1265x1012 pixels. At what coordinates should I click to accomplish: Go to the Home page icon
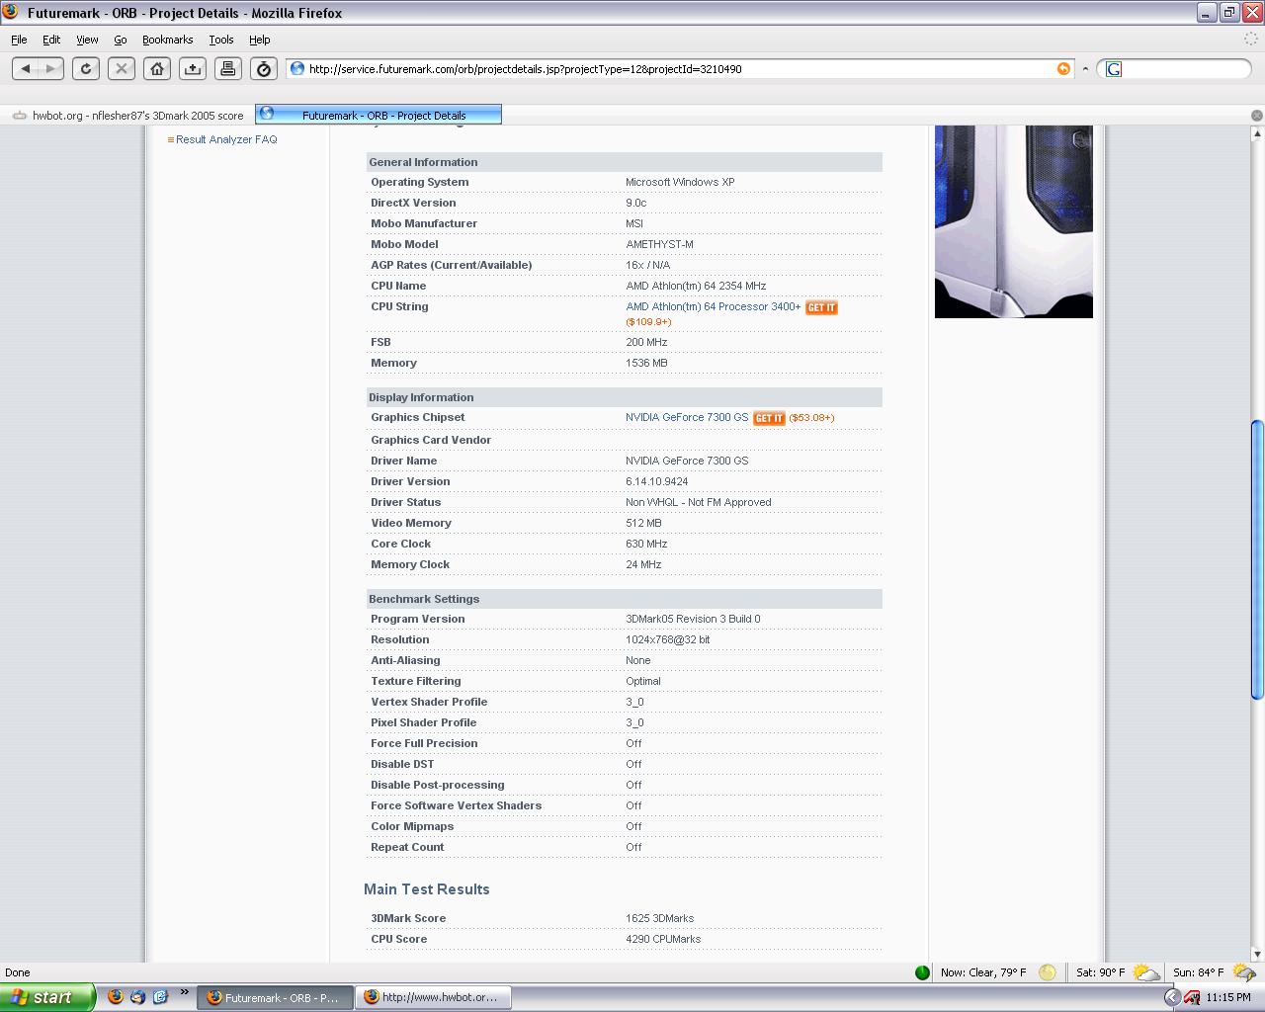pos(157,68)
